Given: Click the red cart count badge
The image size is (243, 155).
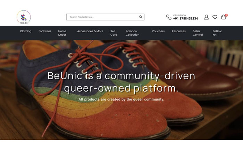Looking at the screenshot, I should tap(226, 15).
